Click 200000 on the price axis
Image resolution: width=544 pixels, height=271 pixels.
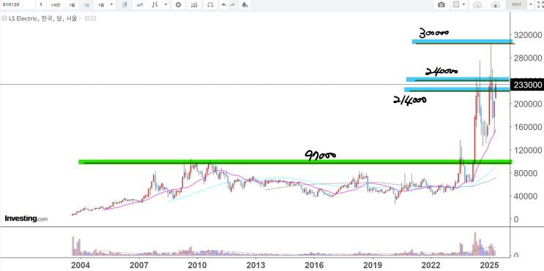(527, 104)
